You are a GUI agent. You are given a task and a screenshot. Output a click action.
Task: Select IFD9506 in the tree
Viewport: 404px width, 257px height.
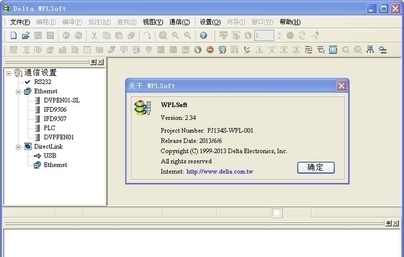click(x=55, y=110)
